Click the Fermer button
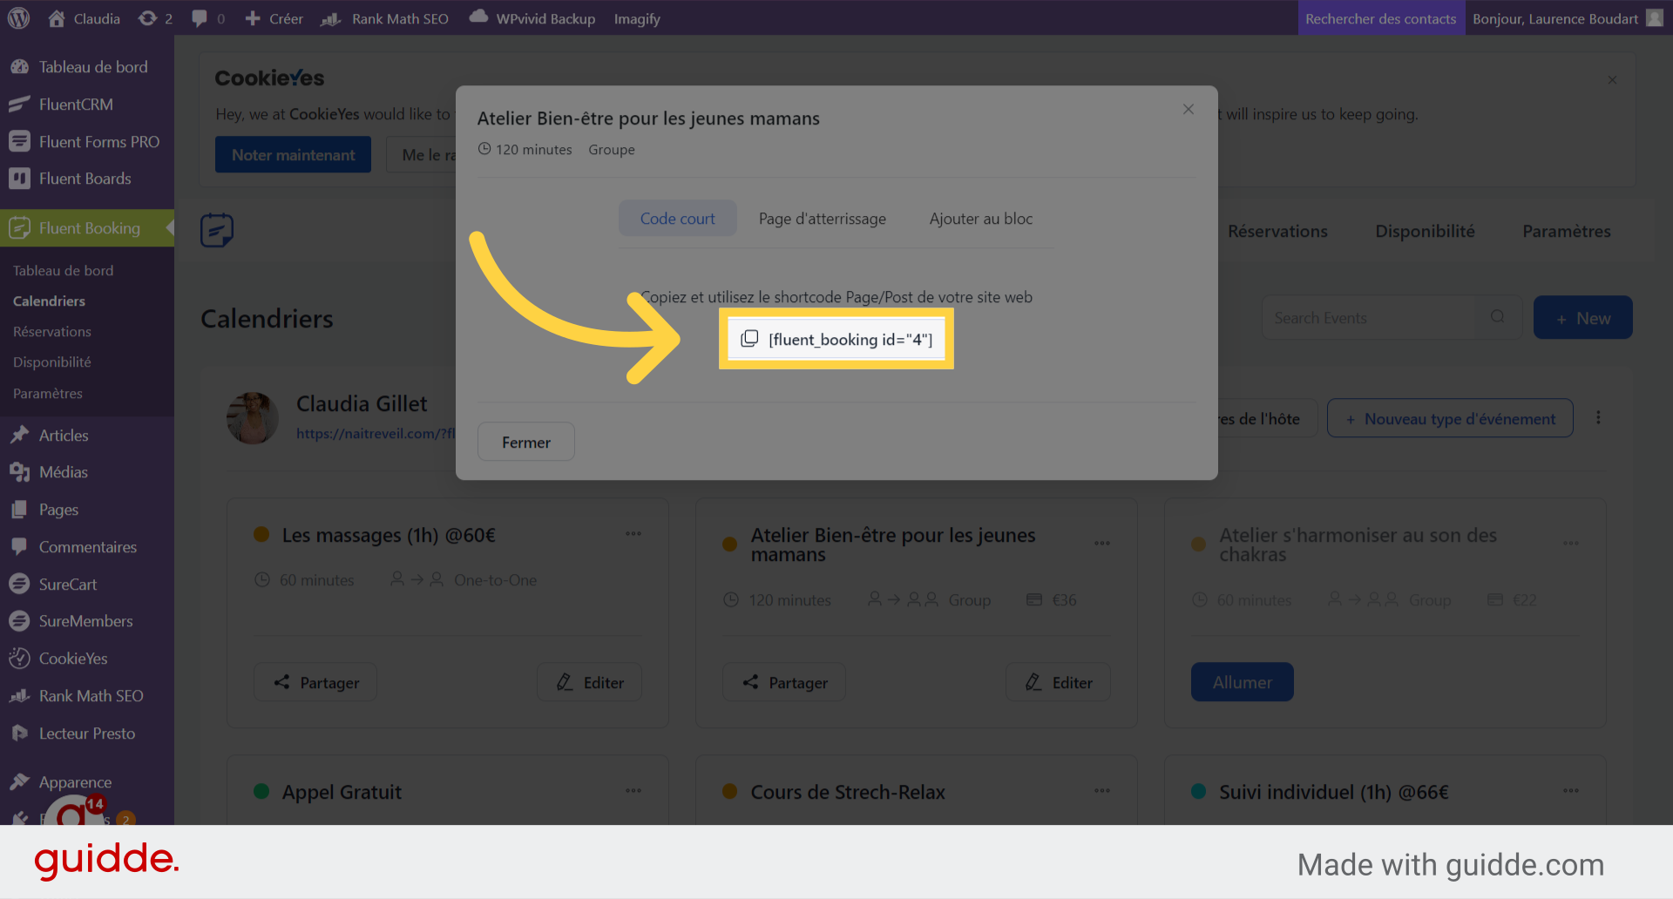This screenshot has height=899, width=1673. pos(526,442)
